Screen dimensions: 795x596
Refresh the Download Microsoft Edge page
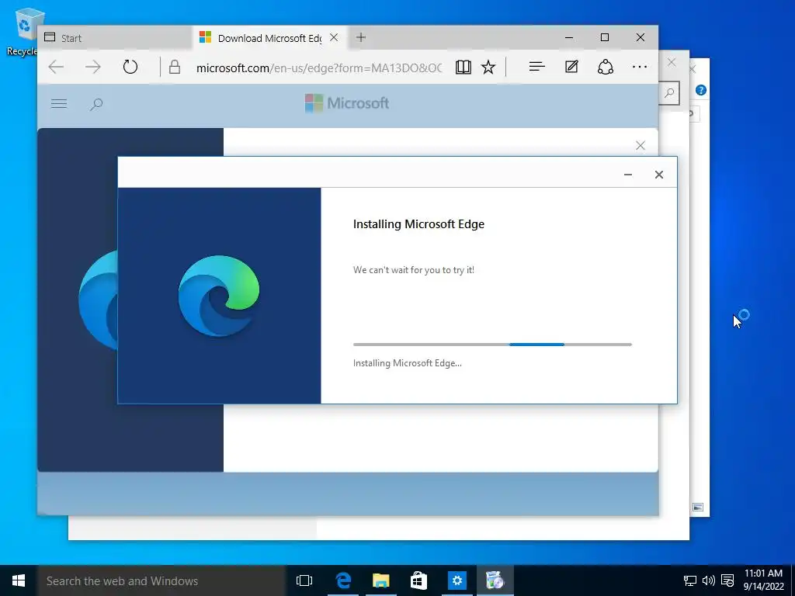pyautogui.click(x=130, y=67)
